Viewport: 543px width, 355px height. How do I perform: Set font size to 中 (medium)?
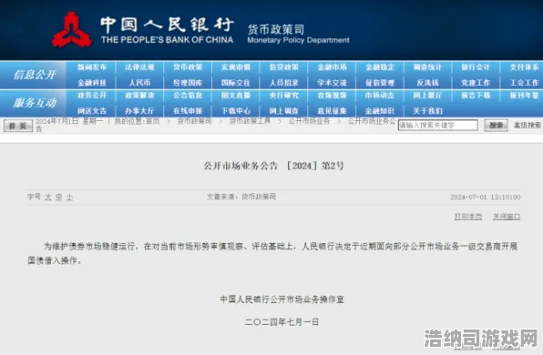pos(59,198)
